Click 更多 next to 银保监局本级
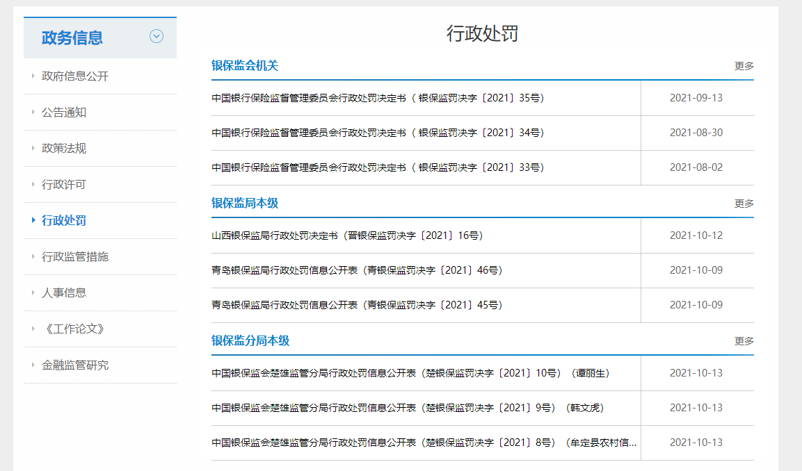Viewport: 802px width, 471px height. point(744,204)
